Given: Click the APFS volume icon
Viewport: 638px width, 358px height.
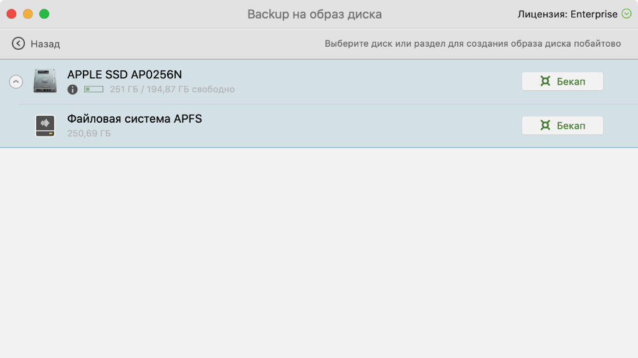Looking at the screenshot, I should [x=45, y=126].
